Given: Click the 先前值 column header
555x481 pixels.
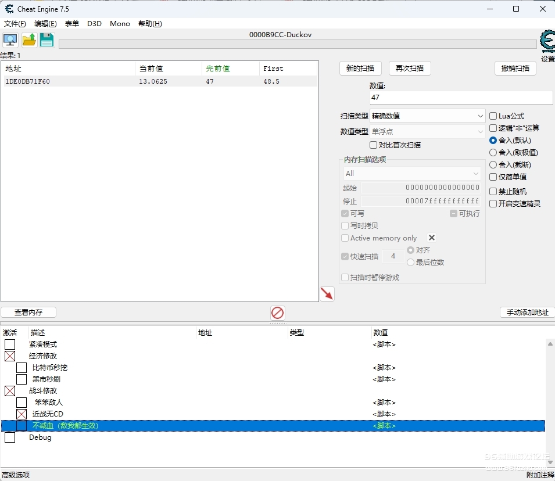Looking at the screenshot, I should (231, 69).
